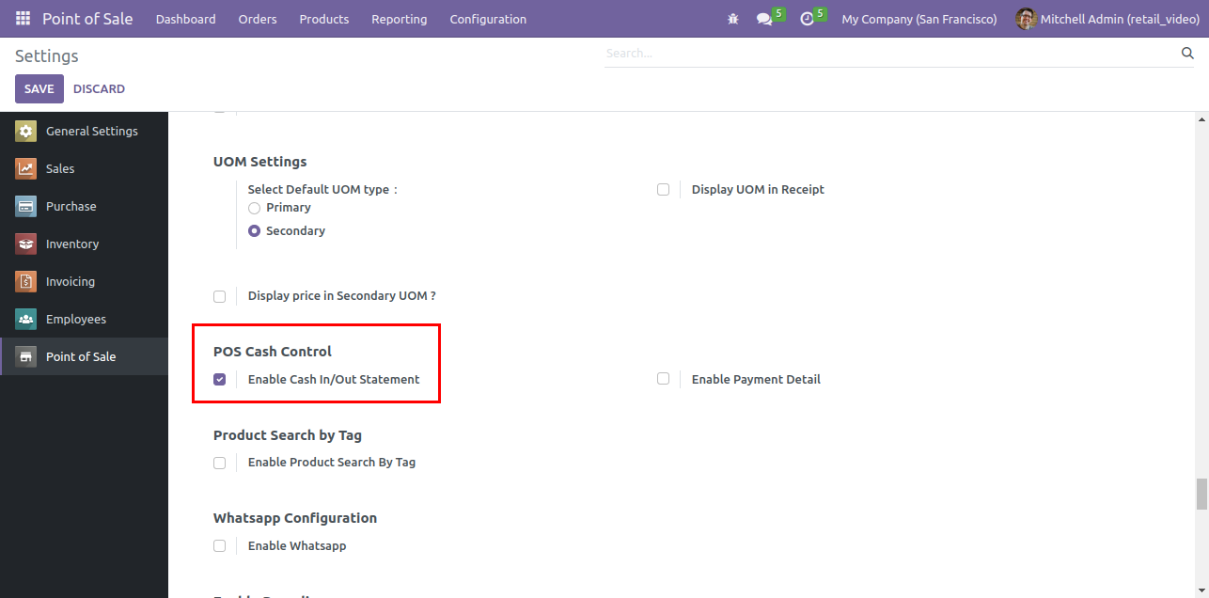The image size is (1209, 598).
Task: Click the scrollbar up arrow
Action: click(1201, 120)
